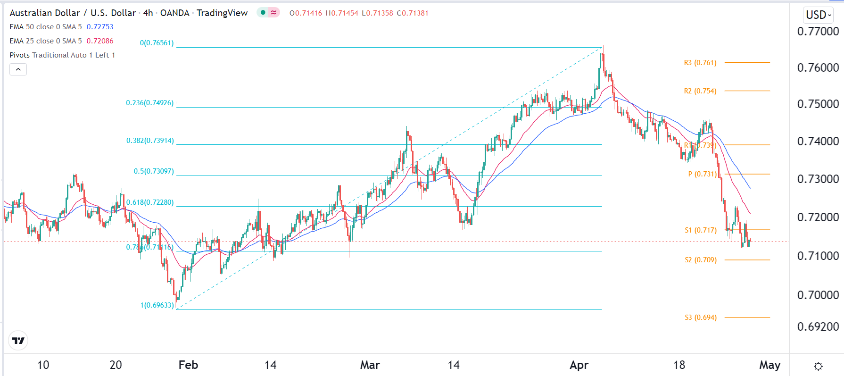The image size is (844, 376).
Task: Click the pink approximate-data indicator icon
Action: coord(273,13)
